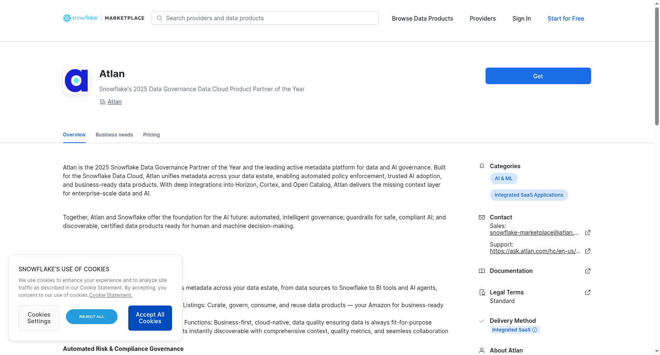
Task: Click the Integrated SaaS delivery method badge
Action: (515, 330)
